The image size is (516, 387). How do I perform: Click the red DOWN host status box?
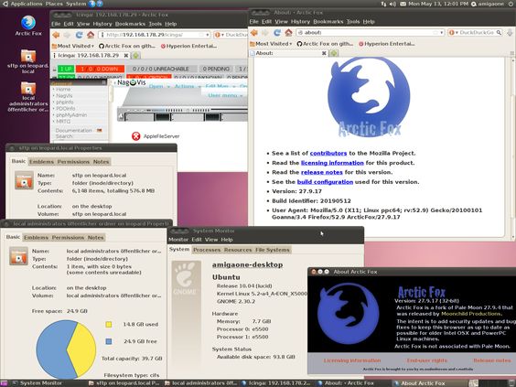click(x=100, y=69)
